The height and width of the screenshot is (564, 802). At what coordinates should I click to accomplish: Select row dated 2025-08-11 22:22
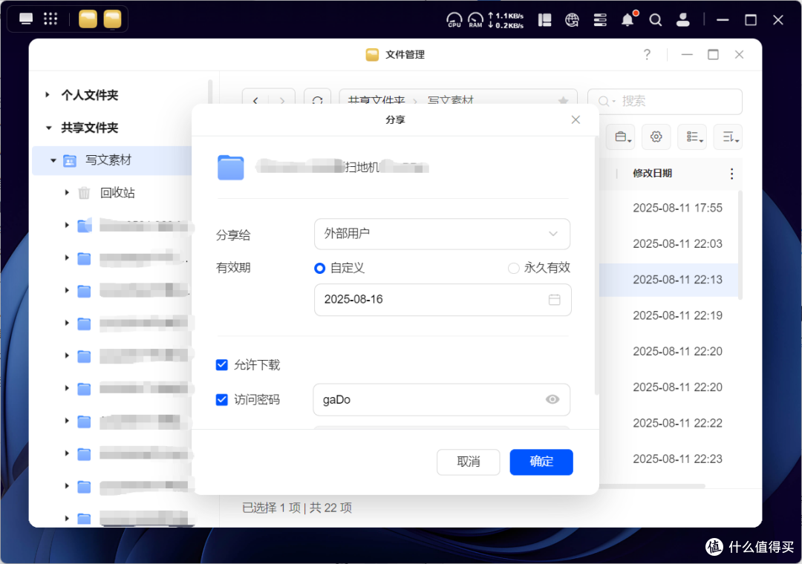(x=669, y=423)
